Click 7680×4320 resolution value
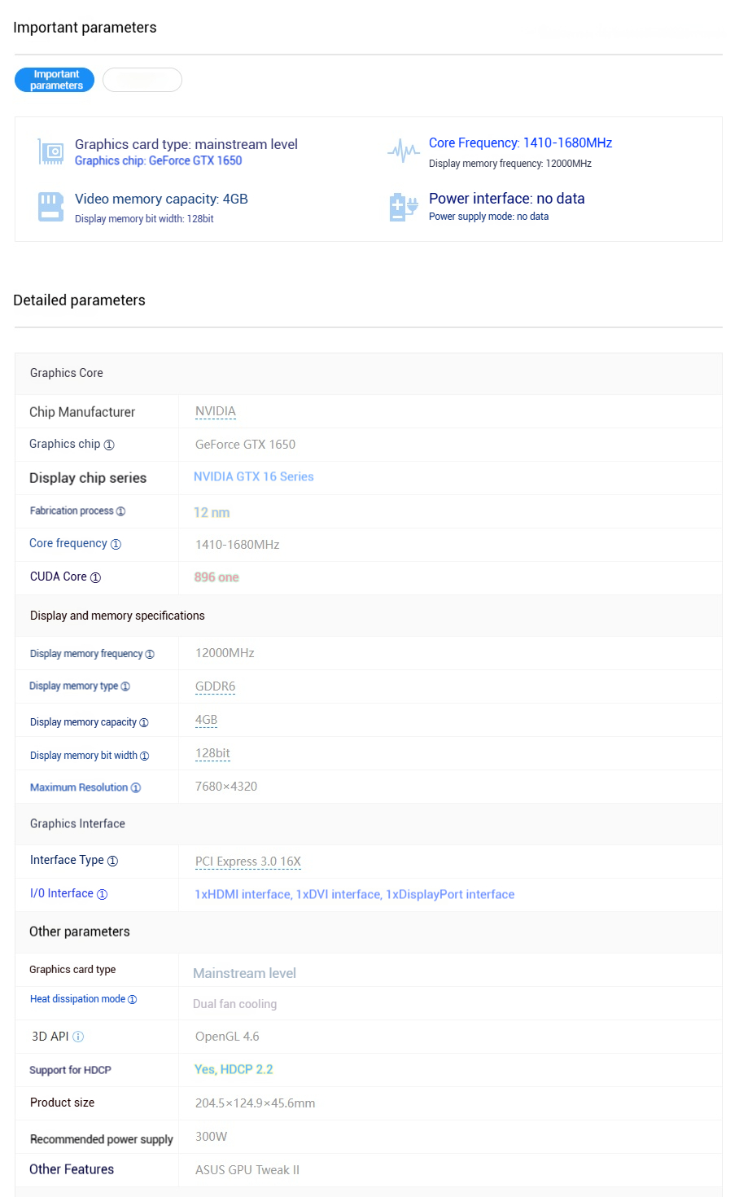This screenshot has height=1197, width=739. (x=226, y=787)
